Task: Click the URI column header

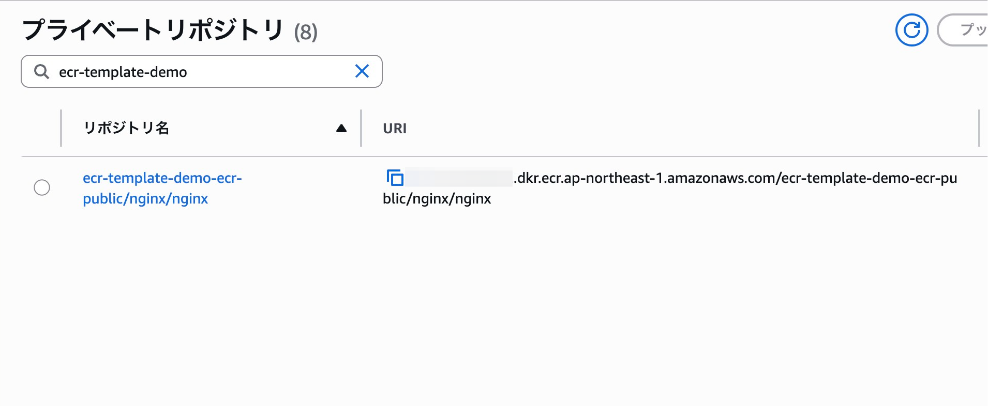Action: pyautogui.click(x=395, y=128)
